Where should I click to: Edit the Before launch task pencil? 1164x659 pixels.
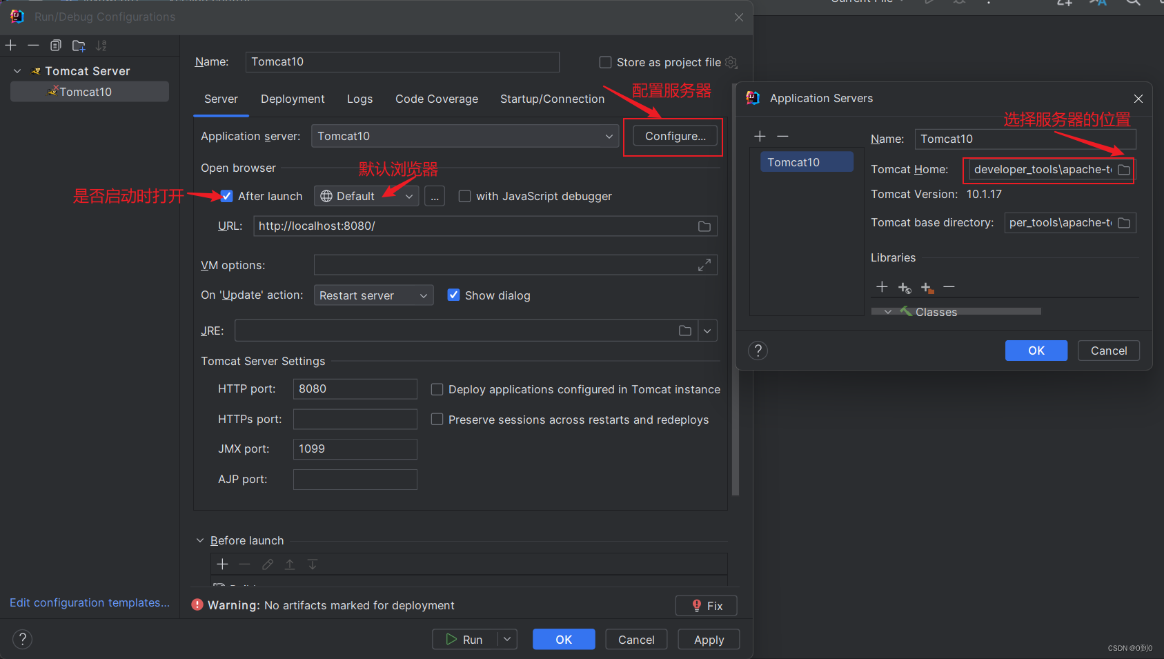tap(268, 564)
